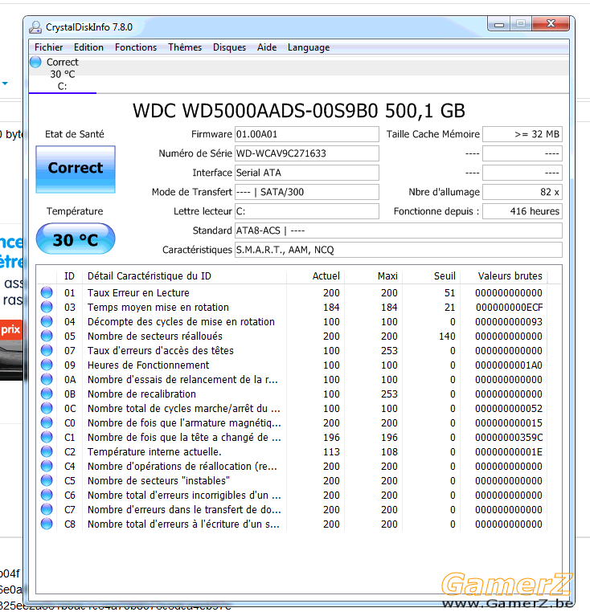Click status orb for row ID 0C

point(47,408)
